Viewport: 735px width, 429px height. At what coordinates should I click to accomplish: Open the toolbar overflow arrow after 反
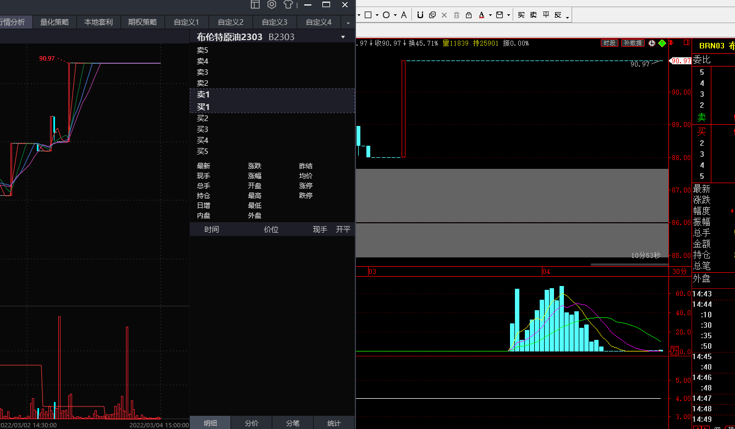click(x=567, y=18)
